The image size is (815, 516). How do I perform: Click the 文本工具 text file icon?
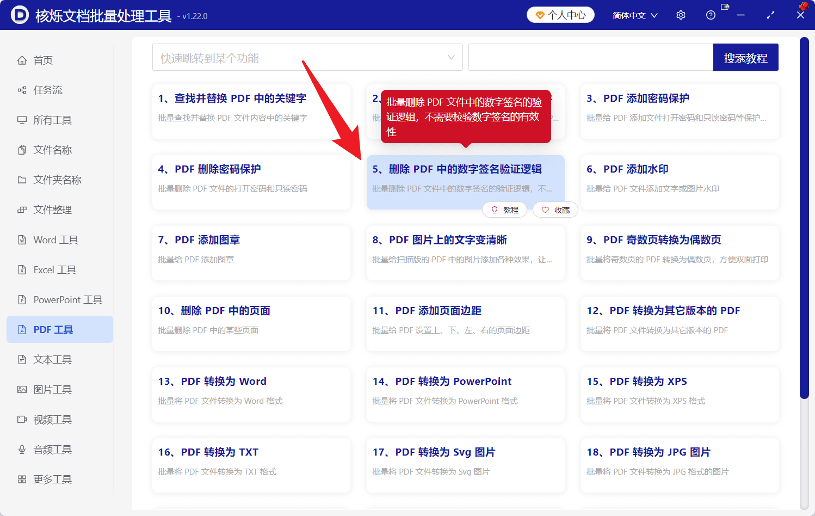pos(22,360)
